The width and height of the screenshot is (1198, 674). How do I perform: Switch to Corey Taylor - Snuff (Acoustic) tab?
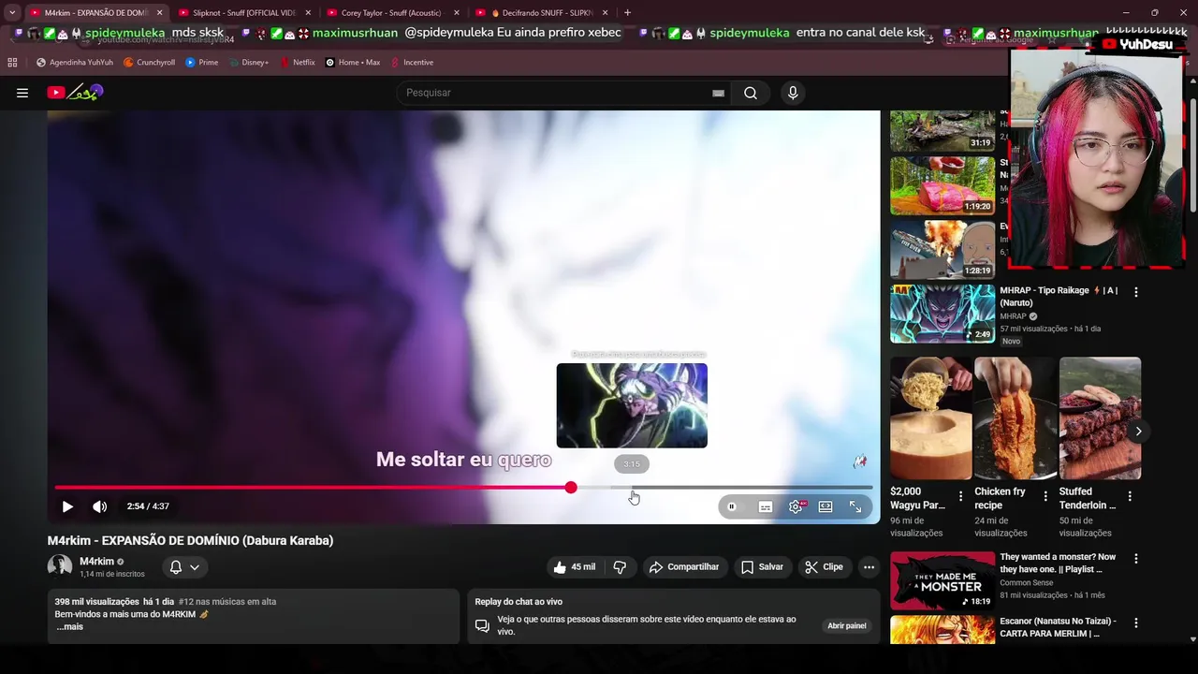click(393, 13)
